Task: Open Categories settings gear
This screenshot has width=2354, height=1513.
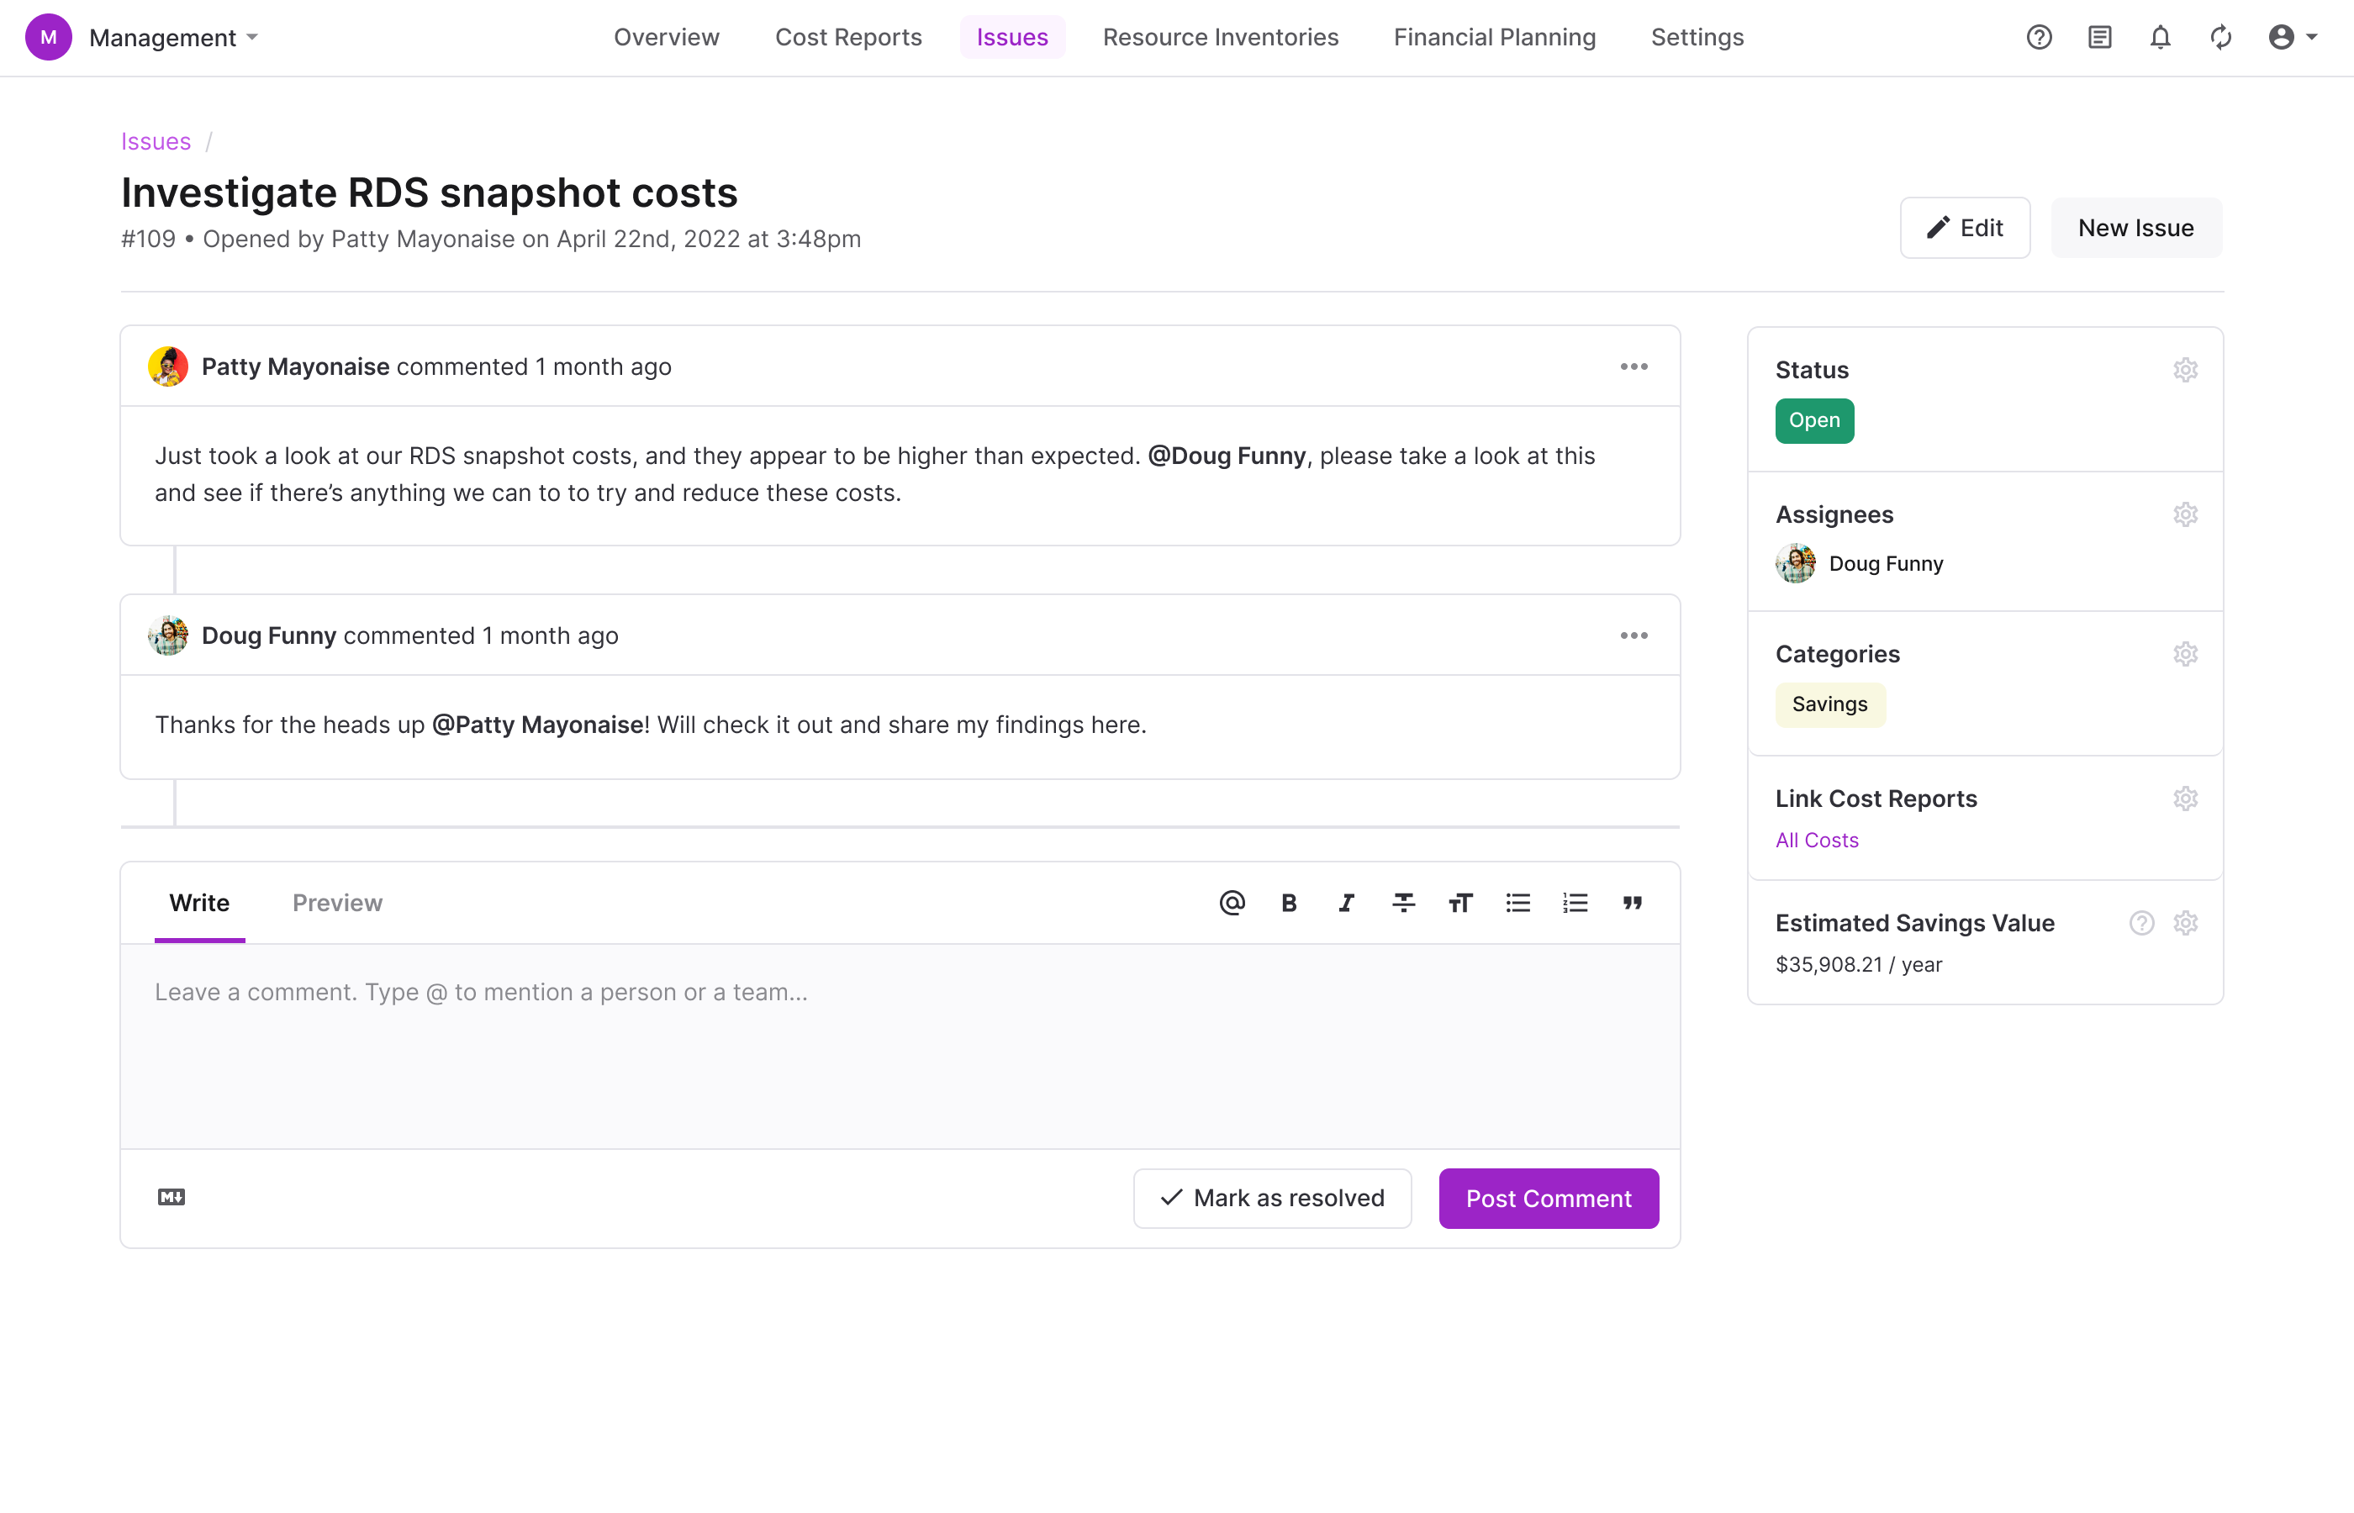Action: coord(2185,654)
